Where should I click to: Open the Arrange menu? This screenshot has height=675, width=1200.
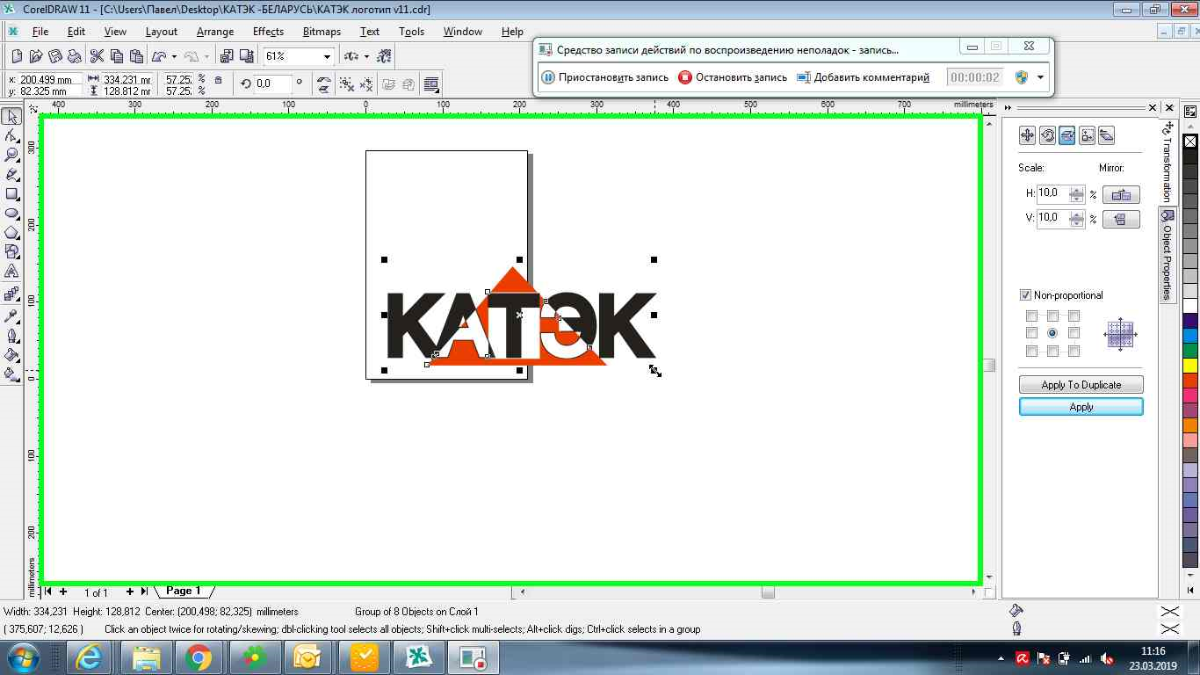[215, 32]
